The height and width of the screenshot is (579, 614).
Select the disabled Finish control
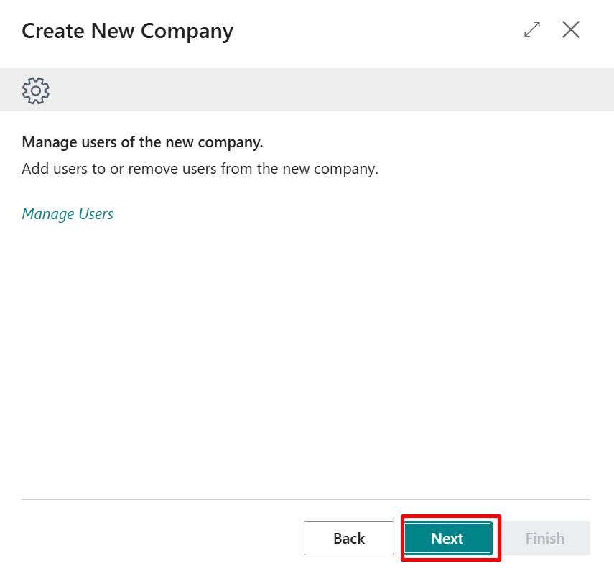[545, 538]
